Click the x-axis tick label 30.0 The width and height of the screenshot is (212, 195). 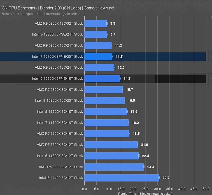click(157, 189)
